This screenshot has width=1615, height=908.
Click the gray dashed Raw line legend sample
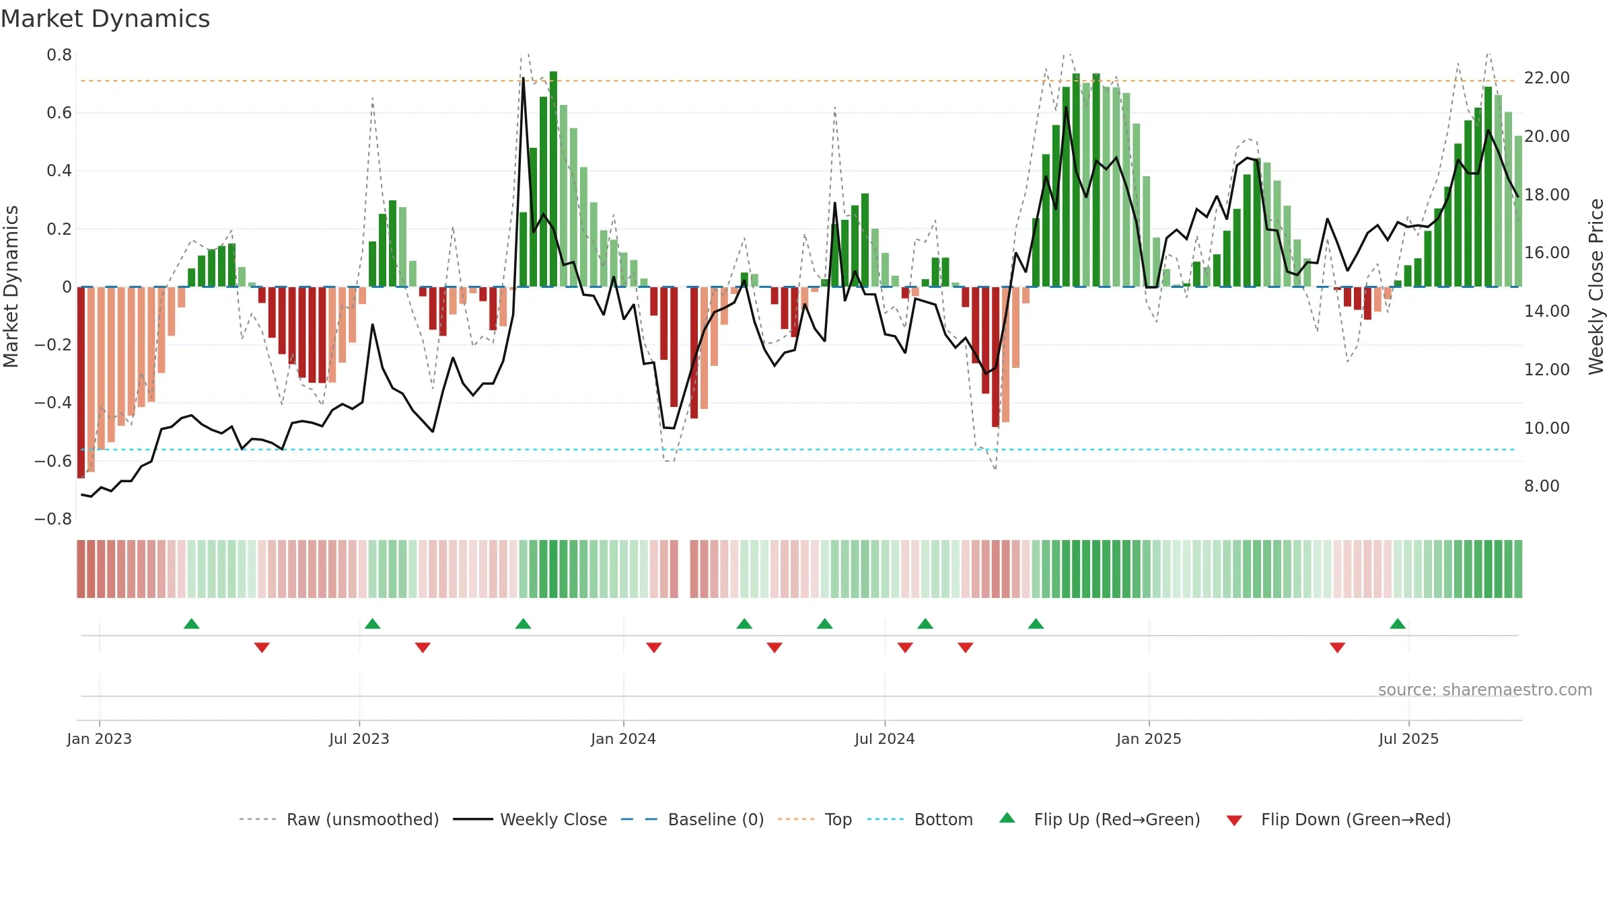coord(258,819)
